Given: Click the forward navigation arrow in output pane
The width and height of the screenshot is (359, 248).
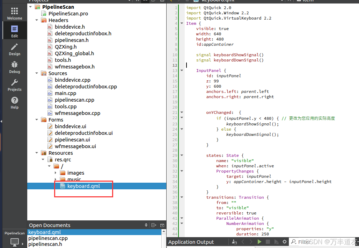Looking at the screenshot, I should coord(250,241).
